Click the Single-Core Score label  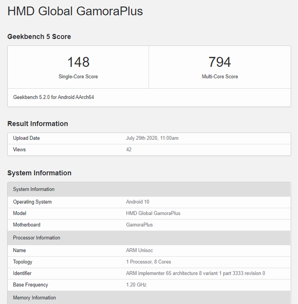click(x=78, y=77)
